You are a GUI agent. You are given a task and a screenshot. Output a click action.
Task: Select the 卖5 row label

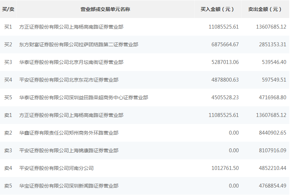[x=8, y=186]
